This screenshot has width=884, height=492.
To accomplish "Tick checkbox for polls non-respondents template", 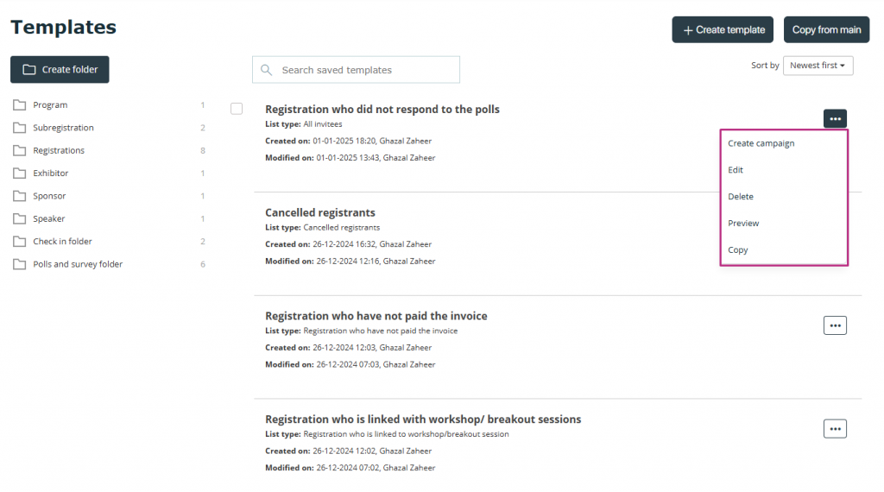I will coord(237,109).
